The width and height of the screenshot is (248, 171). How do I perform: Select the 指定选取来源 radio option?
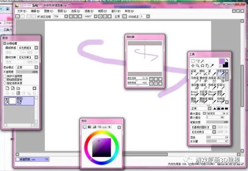[5, 83]
